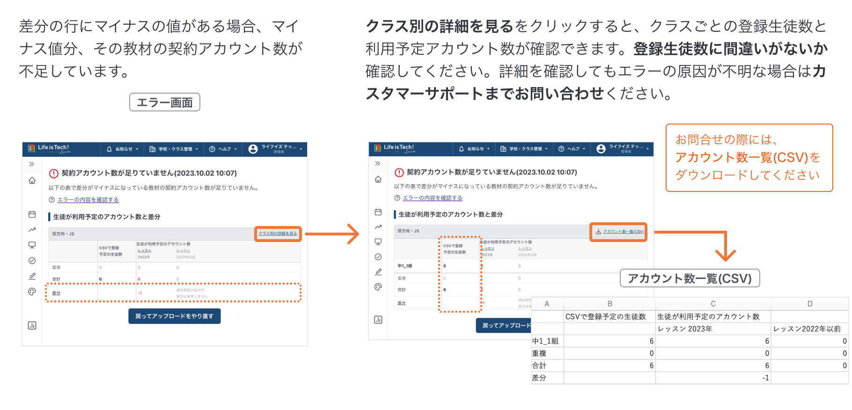The height and width of the screenshot is (410, 852).
Task: Click the 差分 row label in left screenshot table
Action: pyautogui.click(x=56, y=293)
